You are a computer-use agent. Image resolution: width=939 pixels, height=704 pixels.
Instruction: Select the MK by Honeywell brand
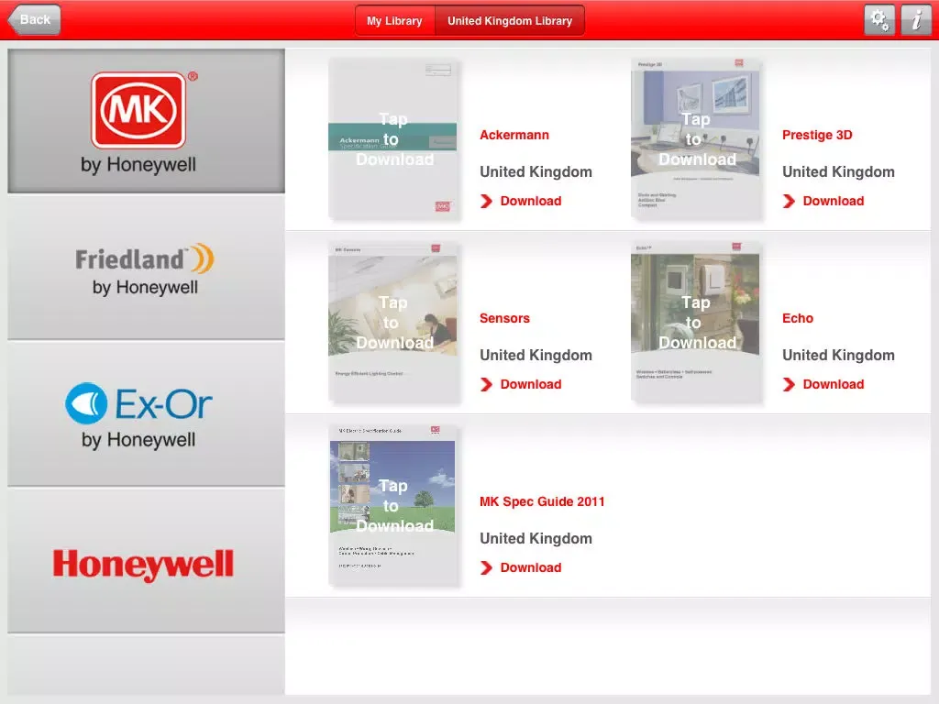(146, 121)
